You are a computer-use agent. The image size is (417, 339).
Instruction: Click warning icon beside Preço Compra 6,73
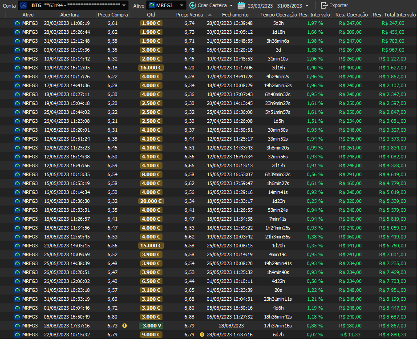125,326
